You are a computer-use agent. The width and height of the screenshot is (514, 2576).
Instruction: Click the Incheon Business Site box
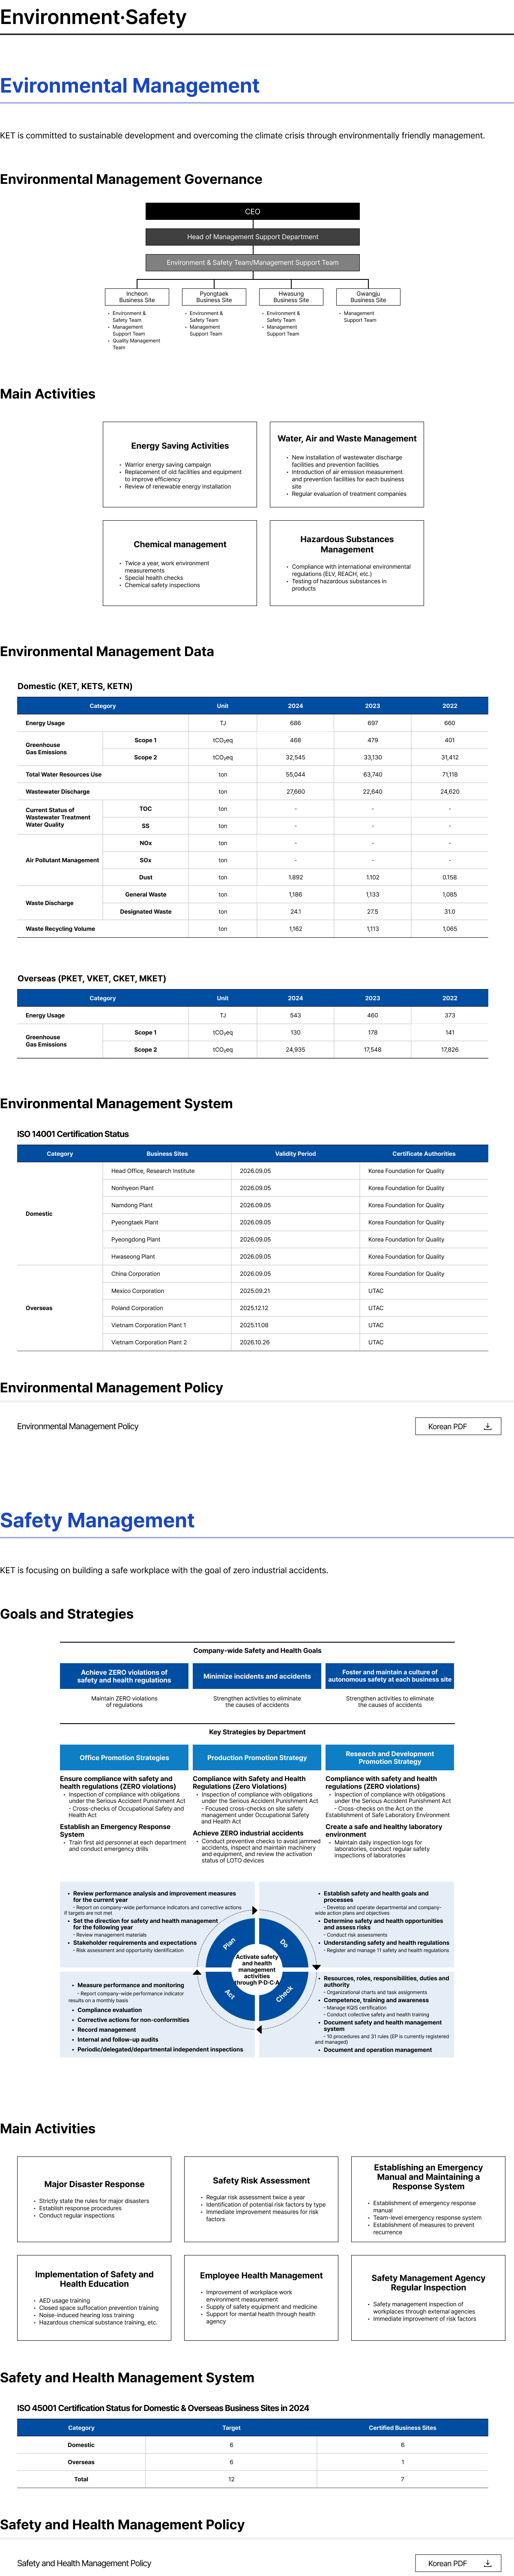(137, 297)
